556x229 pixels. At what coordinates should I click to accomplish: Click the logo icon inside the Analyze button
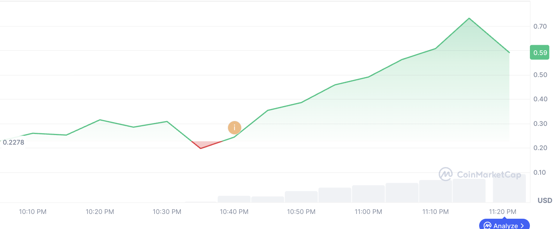(488, 225)
